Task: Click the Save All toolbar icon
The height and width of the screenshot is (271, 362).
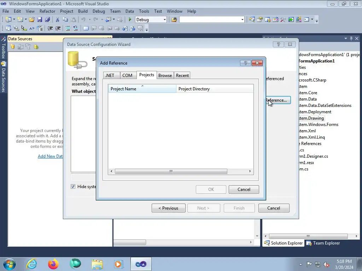Action: (47, 20)
